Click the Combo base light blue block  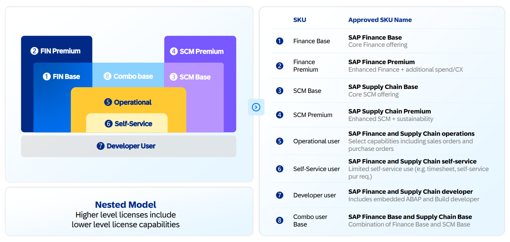tap(128, 76)
